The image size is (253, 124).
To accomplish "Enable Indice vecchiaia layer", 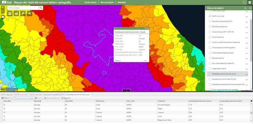I will (210, 37).
